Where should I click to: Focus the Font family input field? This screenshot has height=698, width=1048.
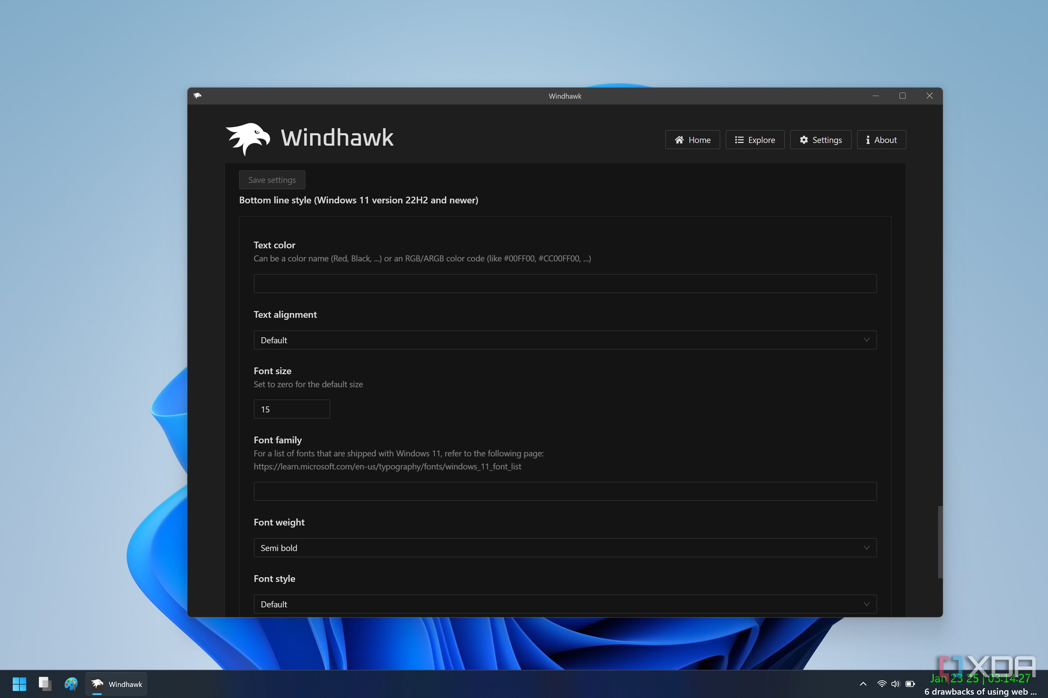[x=565, y=491]
